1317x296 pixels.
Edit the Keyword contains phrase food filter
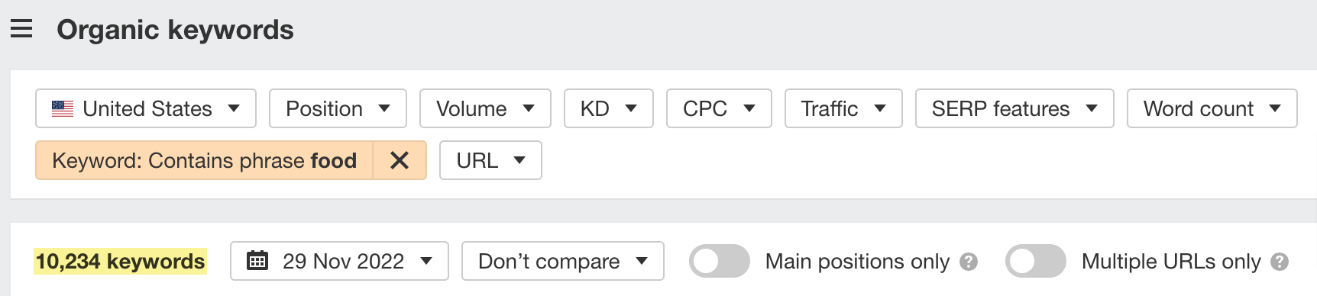point(204,160)
